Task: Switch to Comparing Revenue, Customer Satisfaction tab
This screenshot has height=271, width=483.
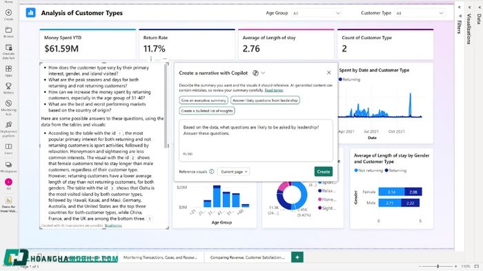Action: 248,257
